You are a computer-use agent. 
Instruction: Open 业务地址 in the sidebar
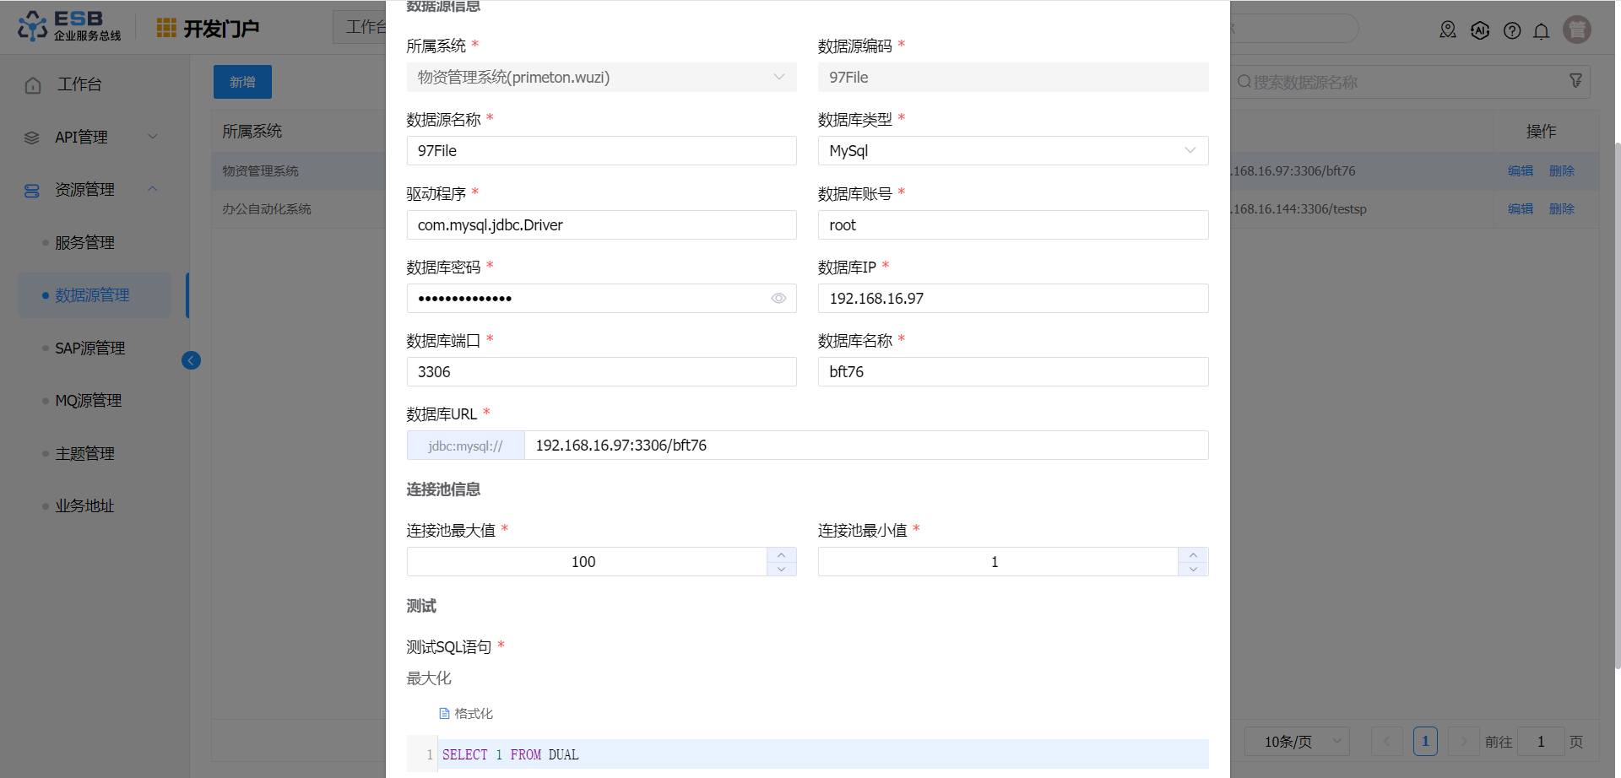[85, 506]
